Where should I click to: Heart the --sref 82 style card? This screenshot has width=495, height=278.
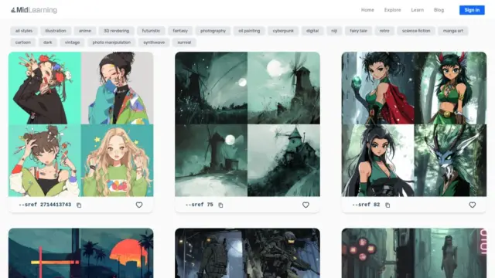pyautogui.click(x=473, y=205)
